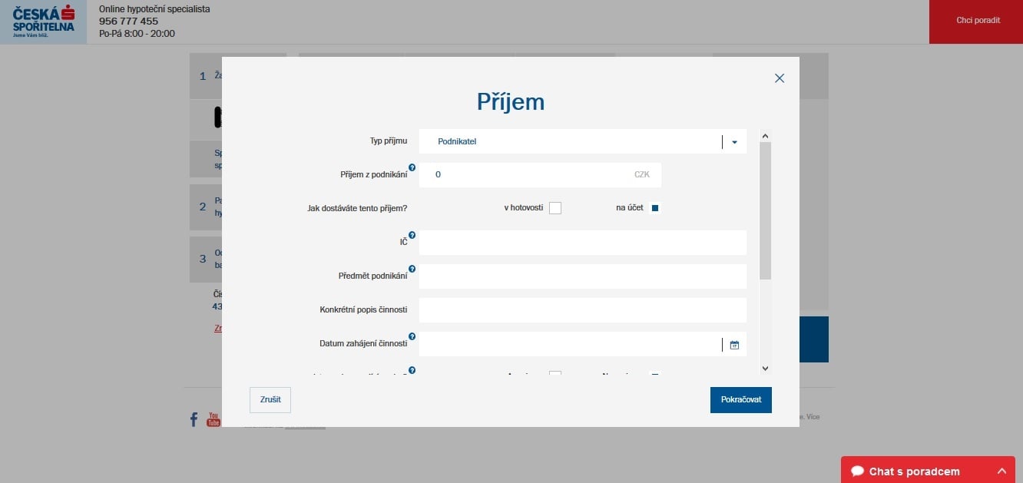Click the Zrušit button
1023x483 pixels.
tap(270, 400)
